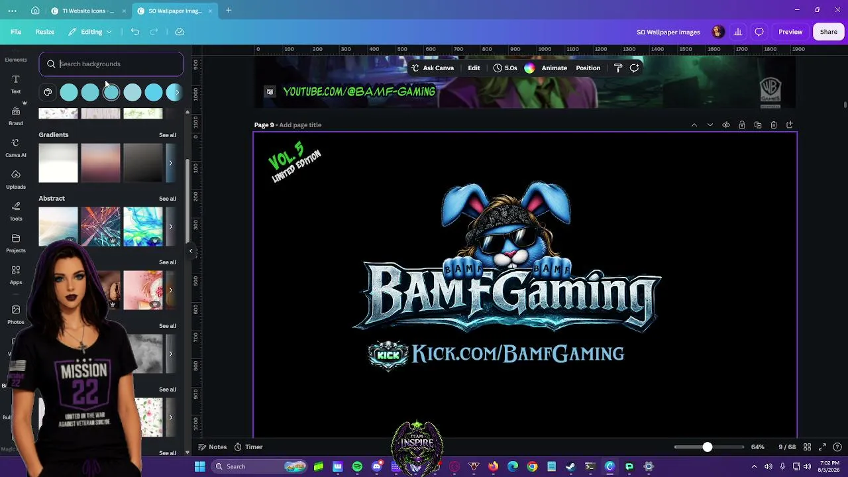Image resolution: width=848 pixels, height=477 pixels.
Task: Move Page 9 up
Action: (694, 125)
